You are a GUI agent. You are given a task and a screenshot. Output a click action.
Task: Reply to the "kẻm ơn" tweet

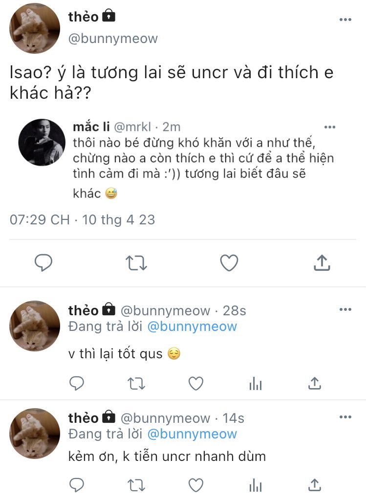point(77,484)
